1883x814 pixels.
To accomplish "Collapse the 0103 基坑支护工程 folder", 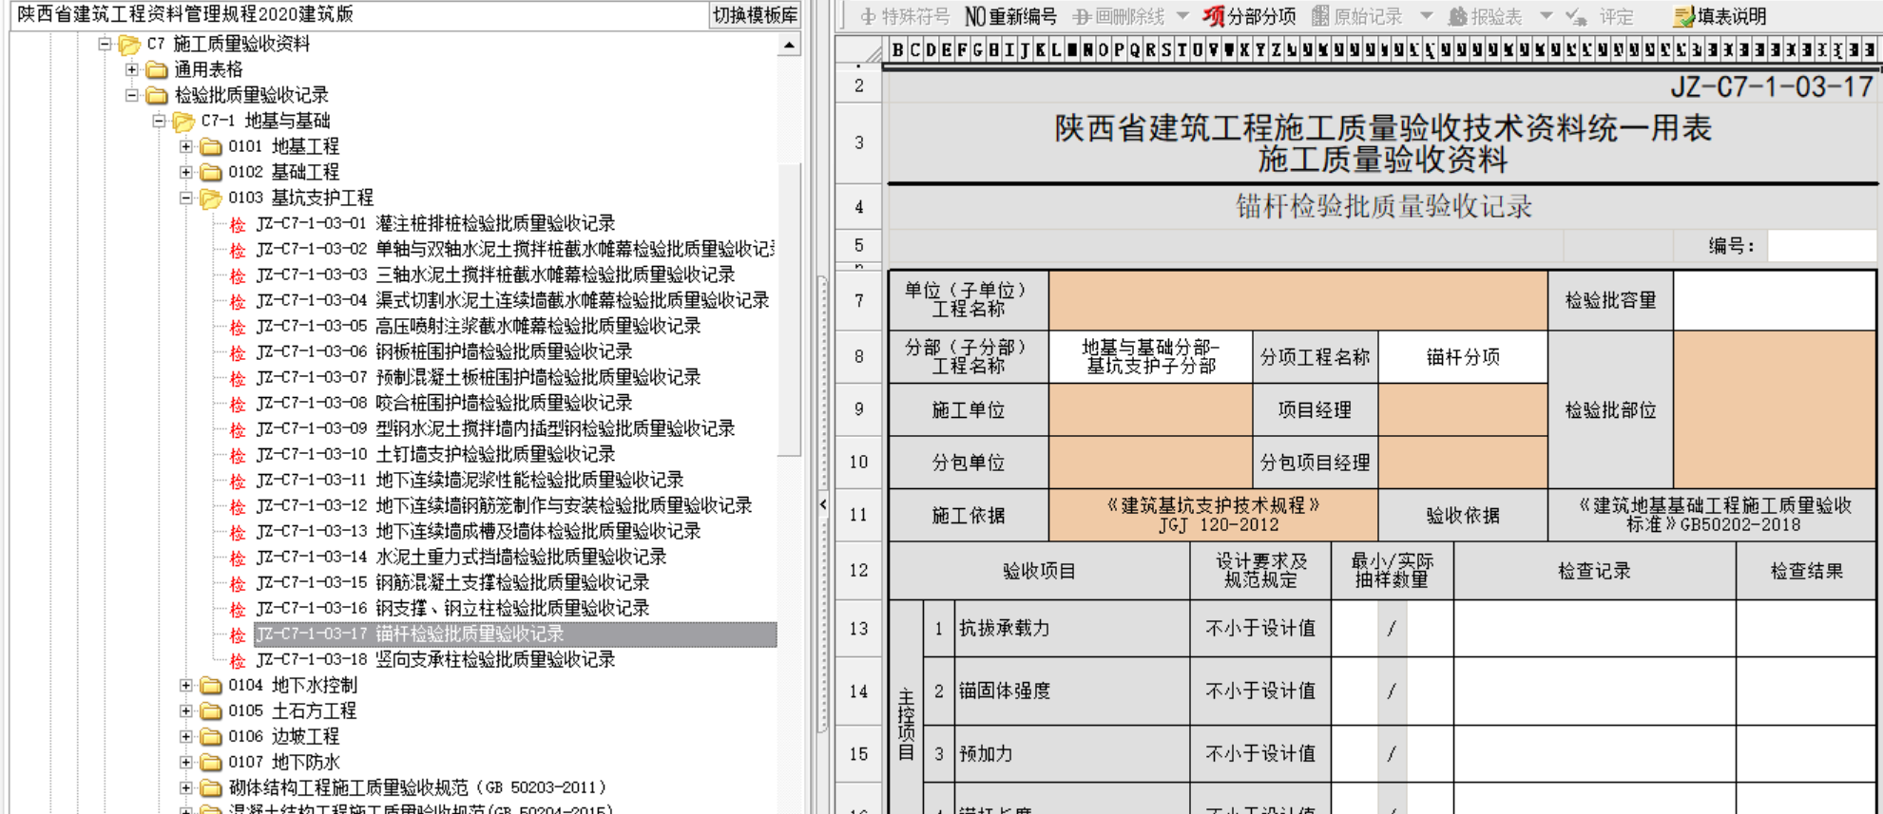I will coord(186,198).
